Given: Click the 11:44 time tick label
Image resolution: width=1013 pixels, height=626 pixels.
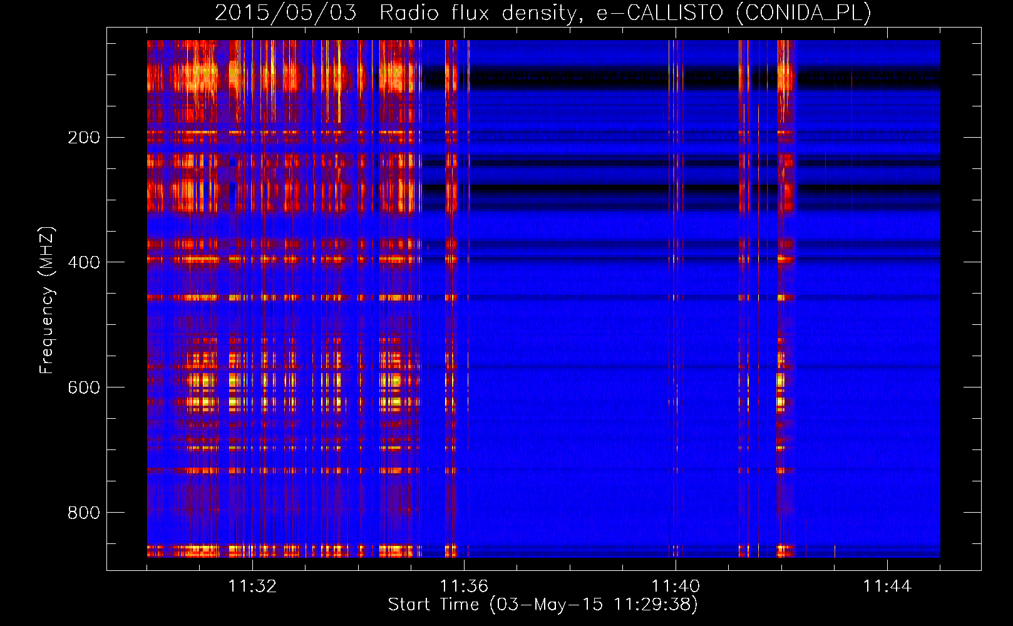Looking at the screenshot, I should point(887,587).
